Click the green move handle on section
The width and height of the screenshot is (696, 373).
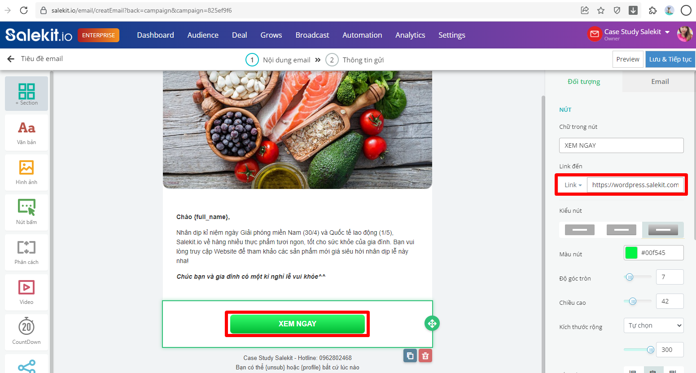click(x=432, y=323)
